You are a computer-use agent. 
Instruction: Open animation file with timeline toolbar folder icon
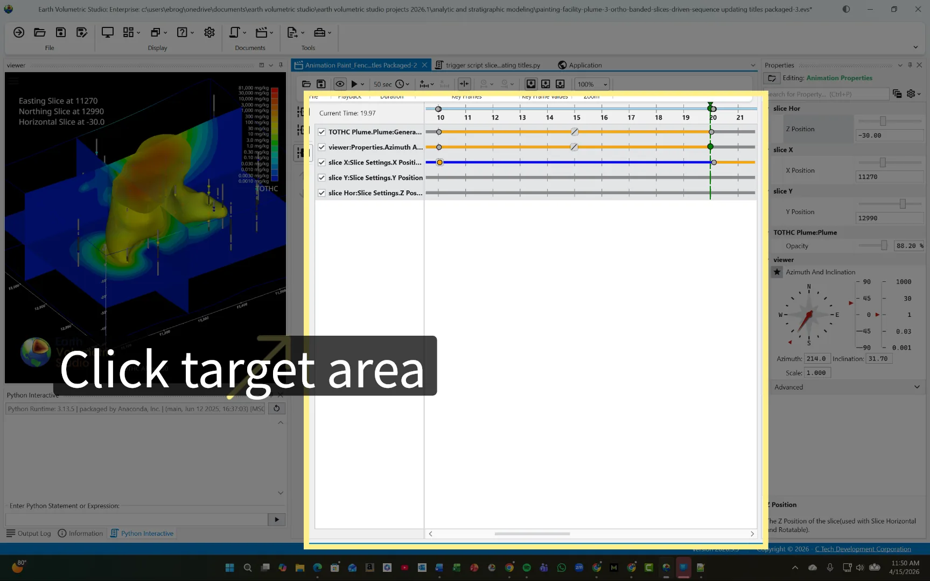click(x=306, y=84)
